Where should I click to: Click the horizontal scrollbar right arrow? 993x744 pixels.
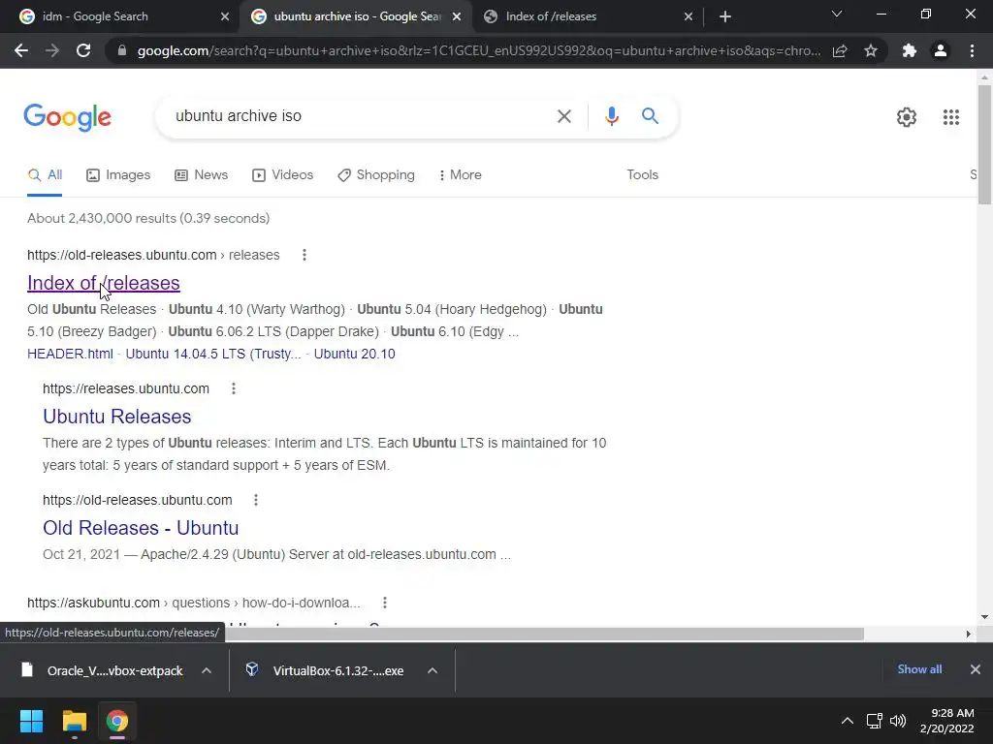coord(968,634)
